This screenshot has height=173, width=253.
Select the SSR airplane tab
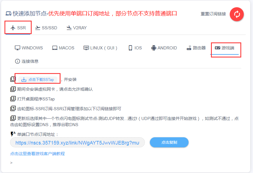(18, 28)
